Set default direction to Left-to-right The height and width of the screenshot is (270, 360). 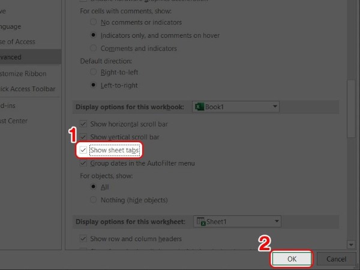pos(93,85)
